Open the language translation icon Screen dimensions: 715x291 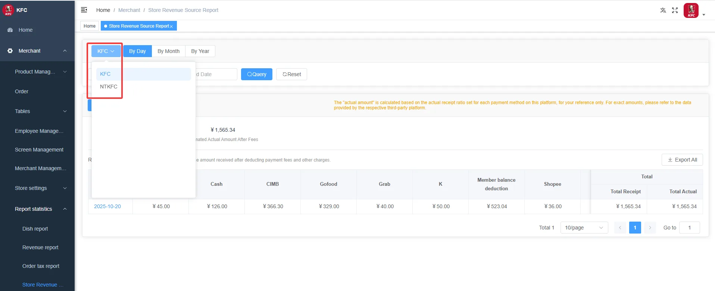click(x=663, y=10)
